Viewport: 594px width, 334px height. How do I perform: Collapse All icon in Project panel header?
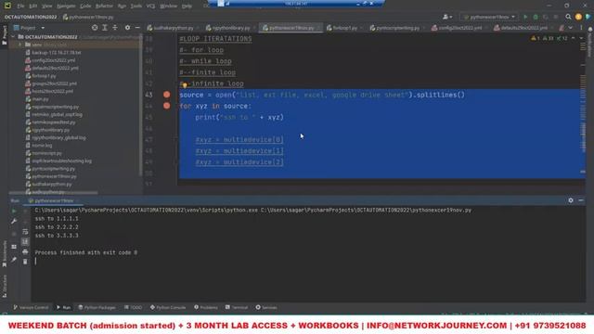tap(115, 28)
